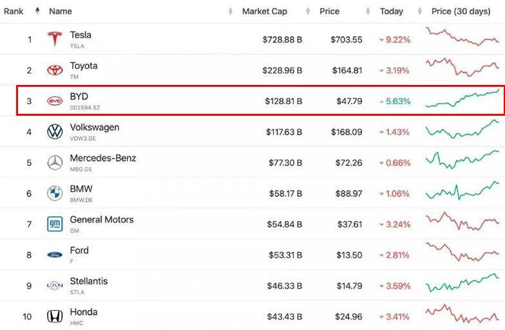This screenshot has width=505, height=330.
Task: Open the Tesla company name link
Action: click(81, 35)
